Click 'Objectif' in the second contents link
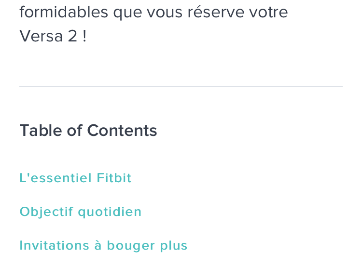 click(x=46, y=212)
